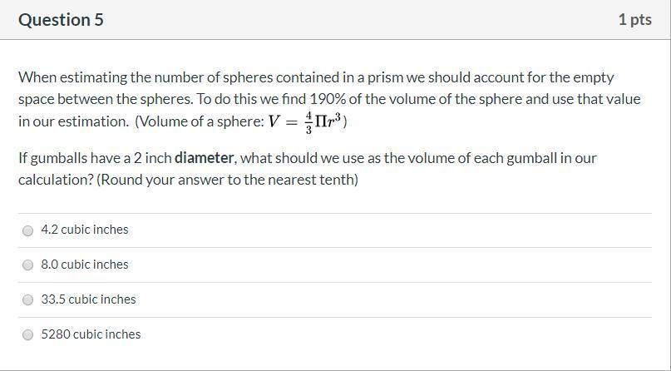Click the gray question header bar
This screenshot has height=371, width=671.
(336, 20)
